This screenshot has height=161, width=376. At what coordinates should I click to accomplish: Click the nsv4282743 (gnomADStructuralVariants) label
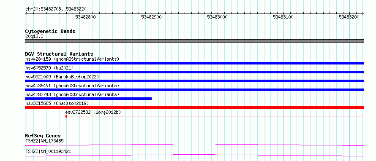(x=72, y=94)
